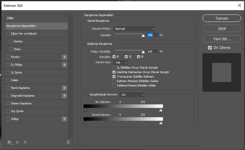Open the Karışım Modu Normal dropdown

point(134,29)
